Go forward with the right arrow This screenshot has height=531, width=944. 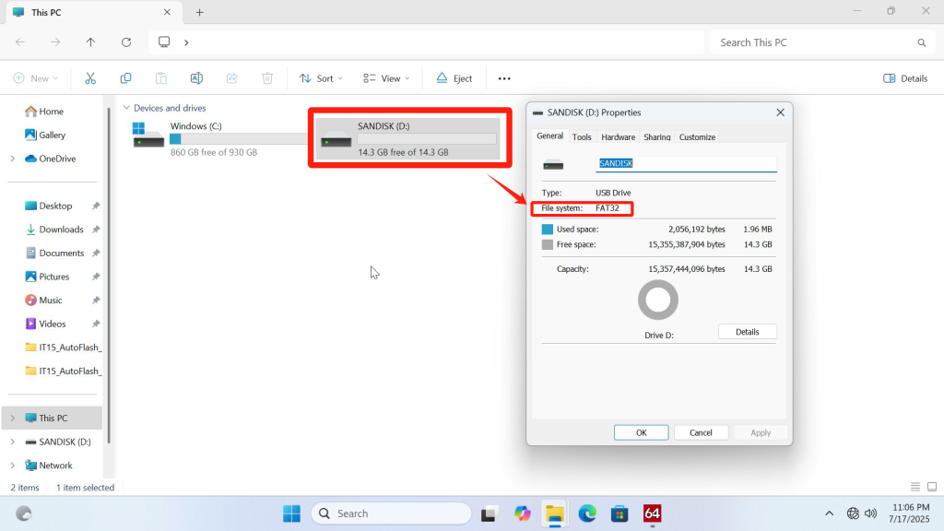(x=55, y=42)
